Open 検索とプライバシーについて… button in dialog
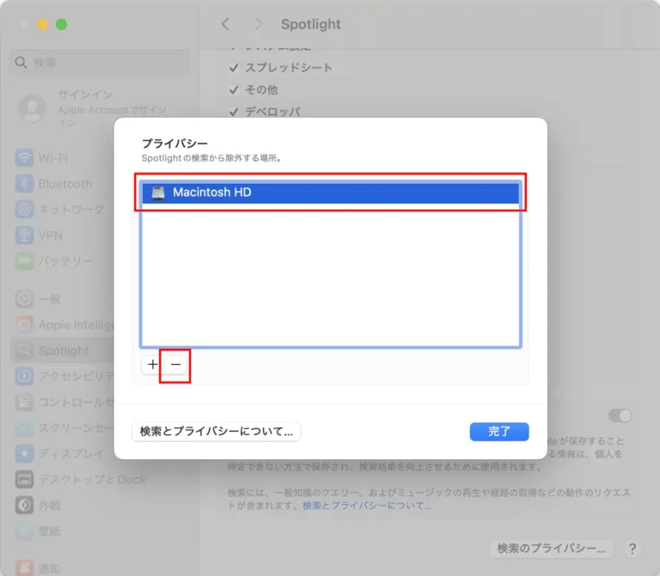This screenshot has width=660, height=576. point(216,432)
